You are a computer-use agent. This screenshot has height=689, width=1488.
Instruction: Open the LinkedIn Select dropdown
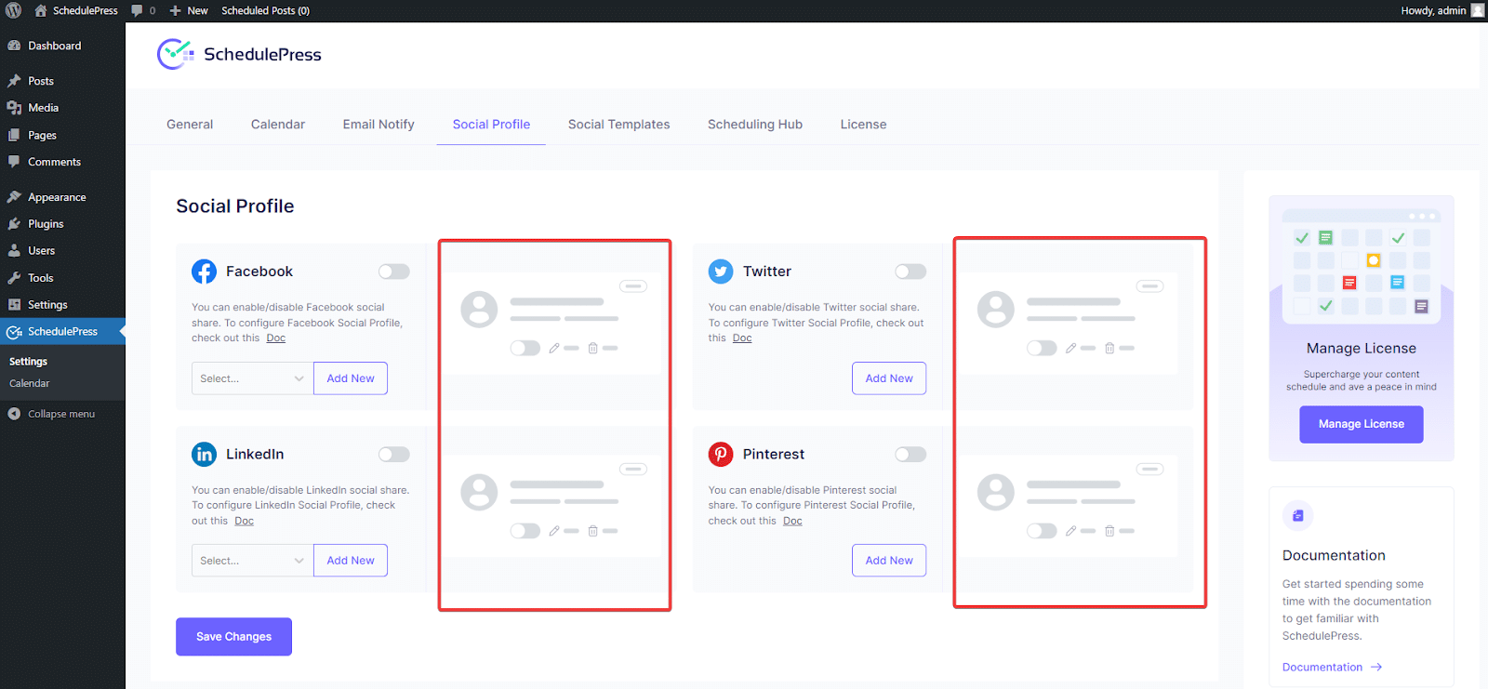pyautogui.click(x=252, y=561)
